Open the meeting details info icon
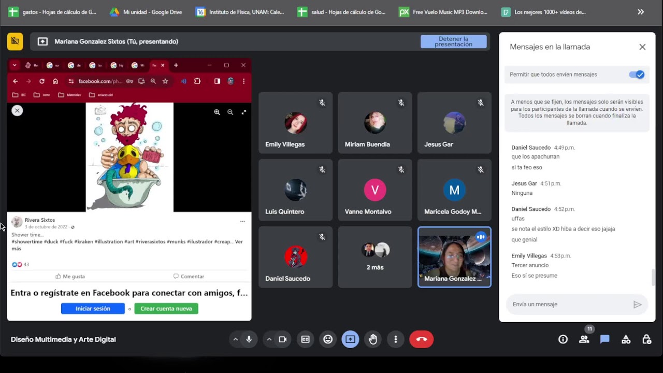Screen dimensions: 663x373 (x=563, y=339)
